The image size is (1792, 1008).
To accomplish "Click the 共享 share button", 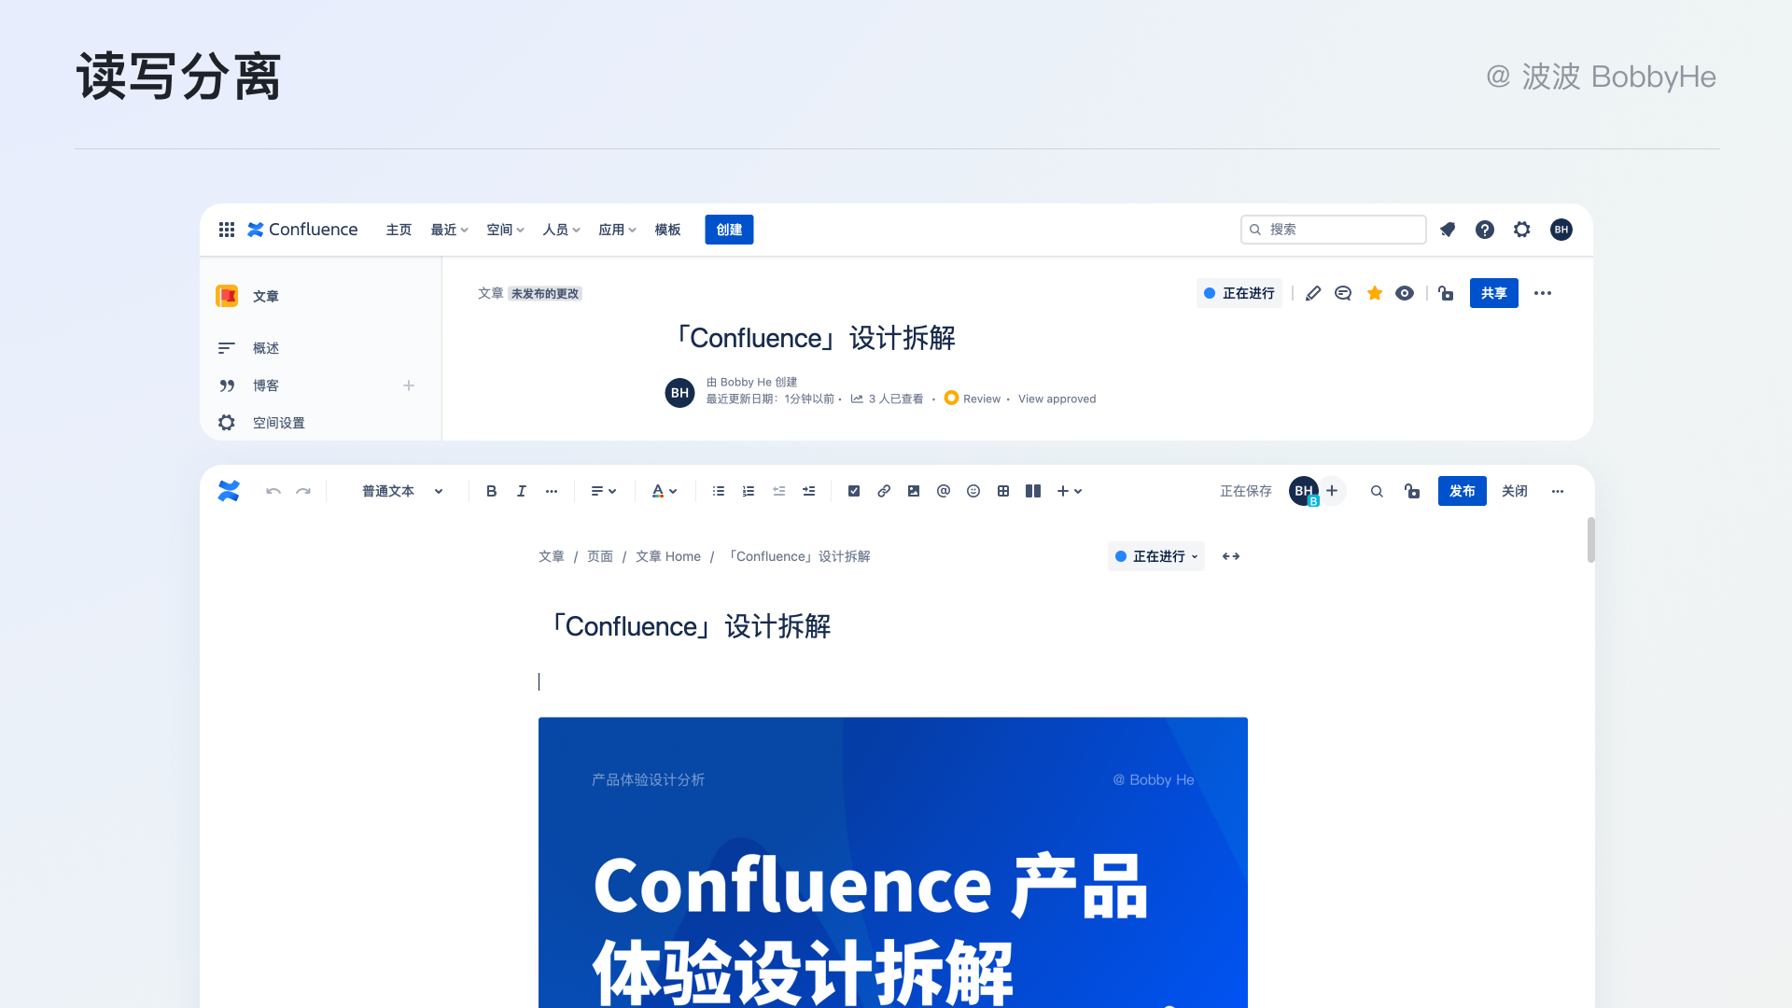I will 1493,293.
